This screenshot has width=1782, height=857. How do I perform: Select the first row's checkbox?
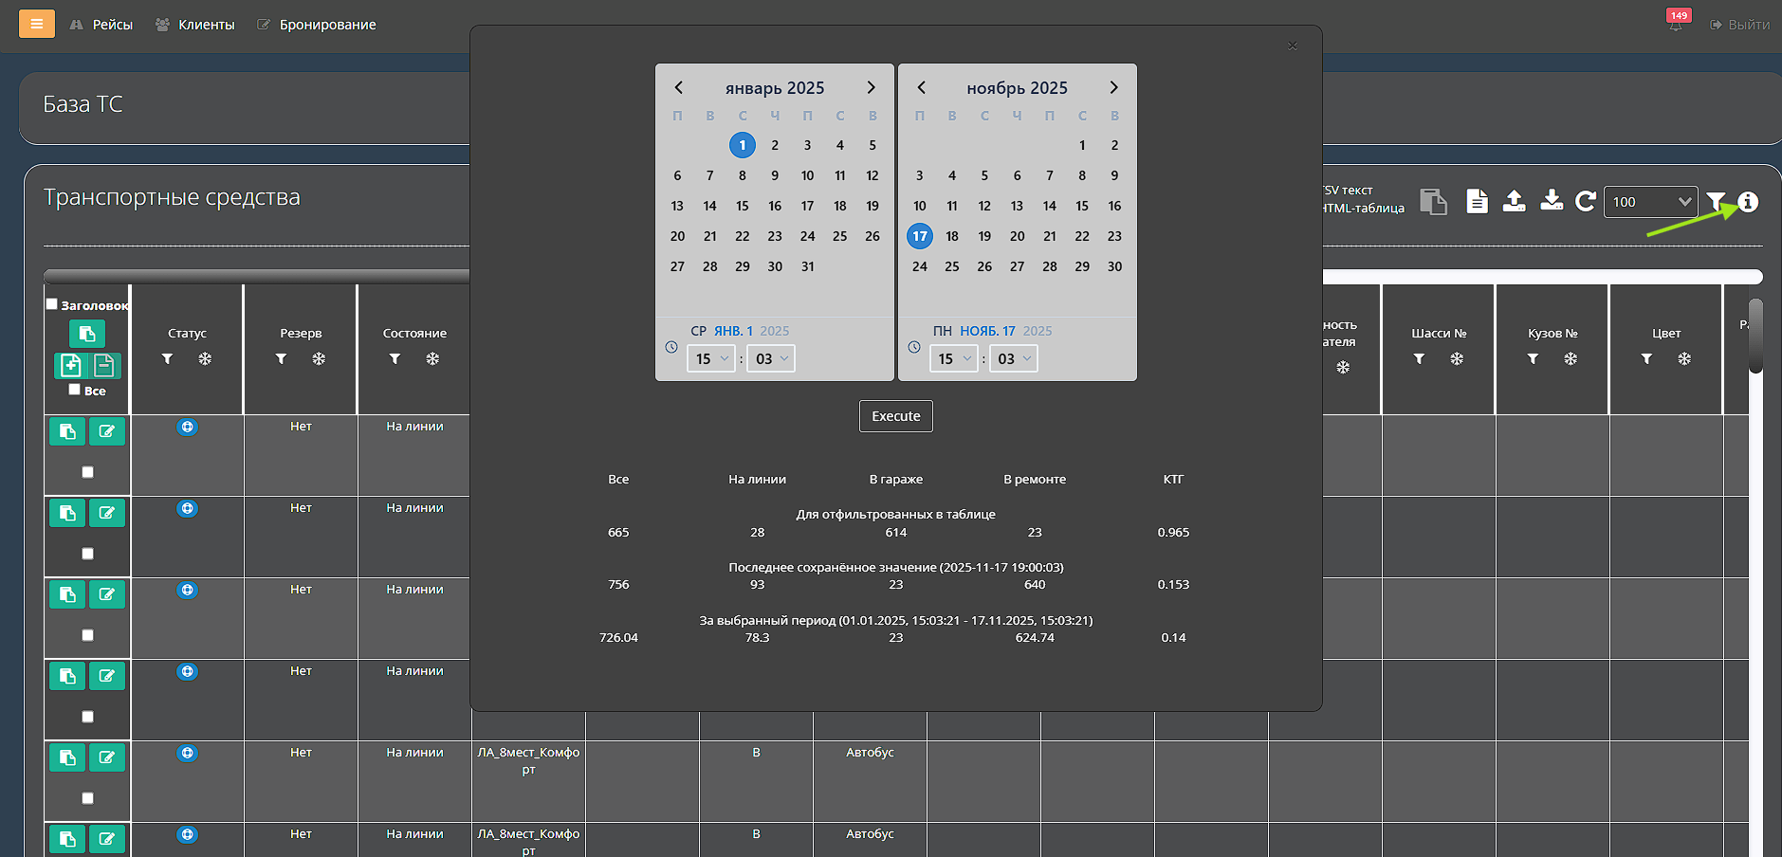click(x=87, y=472)
